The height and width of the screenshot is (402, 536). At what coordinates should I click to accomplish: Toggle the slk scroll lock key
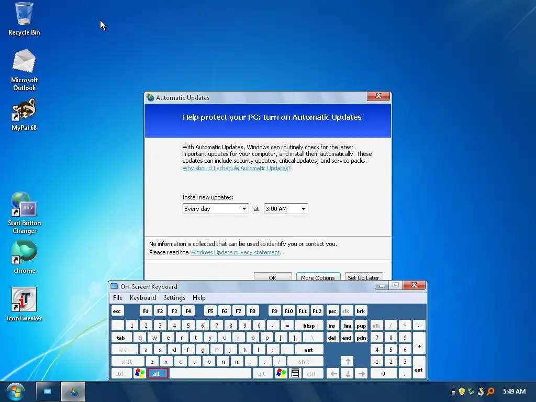click(x=346, y=311)
